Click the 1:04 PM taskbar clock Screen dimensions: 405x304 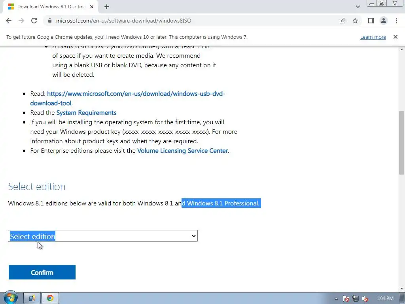pos(385,298)
